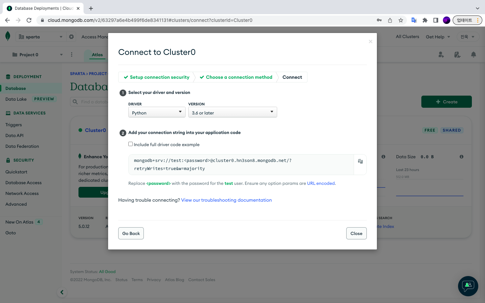Close the Connect to Cluster0 dialog with X

(x=370, y=41)
